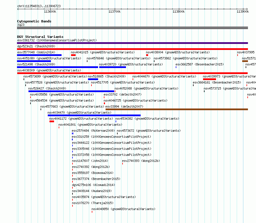Image resolution: width=256 pixels, height=223 pixels.
Task: Open the nsv4038004 label link
Action: coord(178,52)
